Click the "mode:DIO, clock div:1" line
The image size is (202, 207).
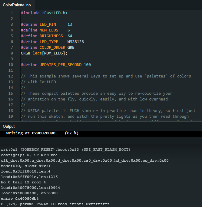(x=25, y=166)
